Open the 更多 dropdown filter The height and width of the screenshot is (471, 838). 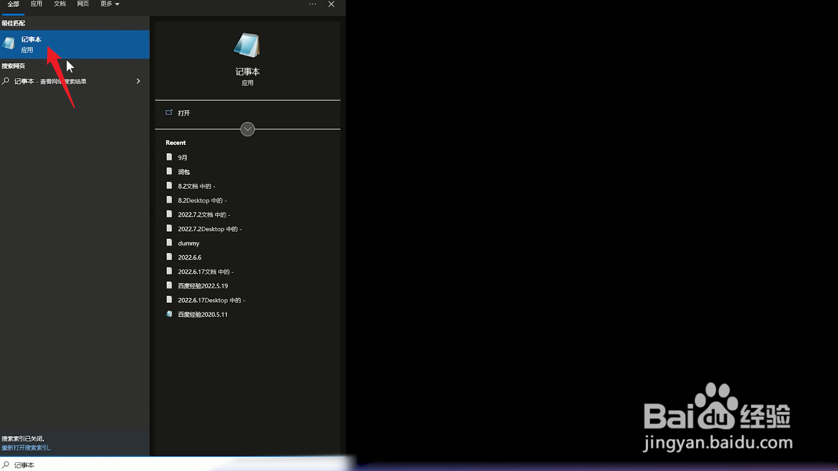(x=110, y=4)
